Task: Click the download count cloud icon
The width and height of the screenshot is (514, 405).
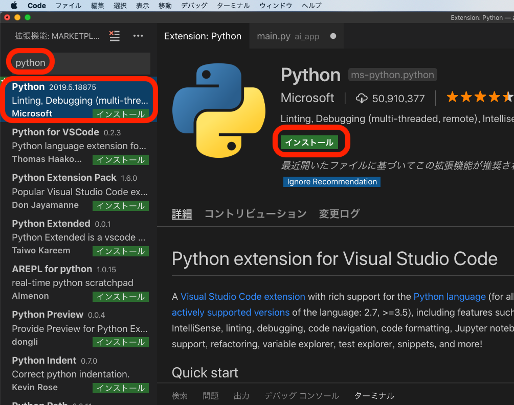Action: point(361,98)
